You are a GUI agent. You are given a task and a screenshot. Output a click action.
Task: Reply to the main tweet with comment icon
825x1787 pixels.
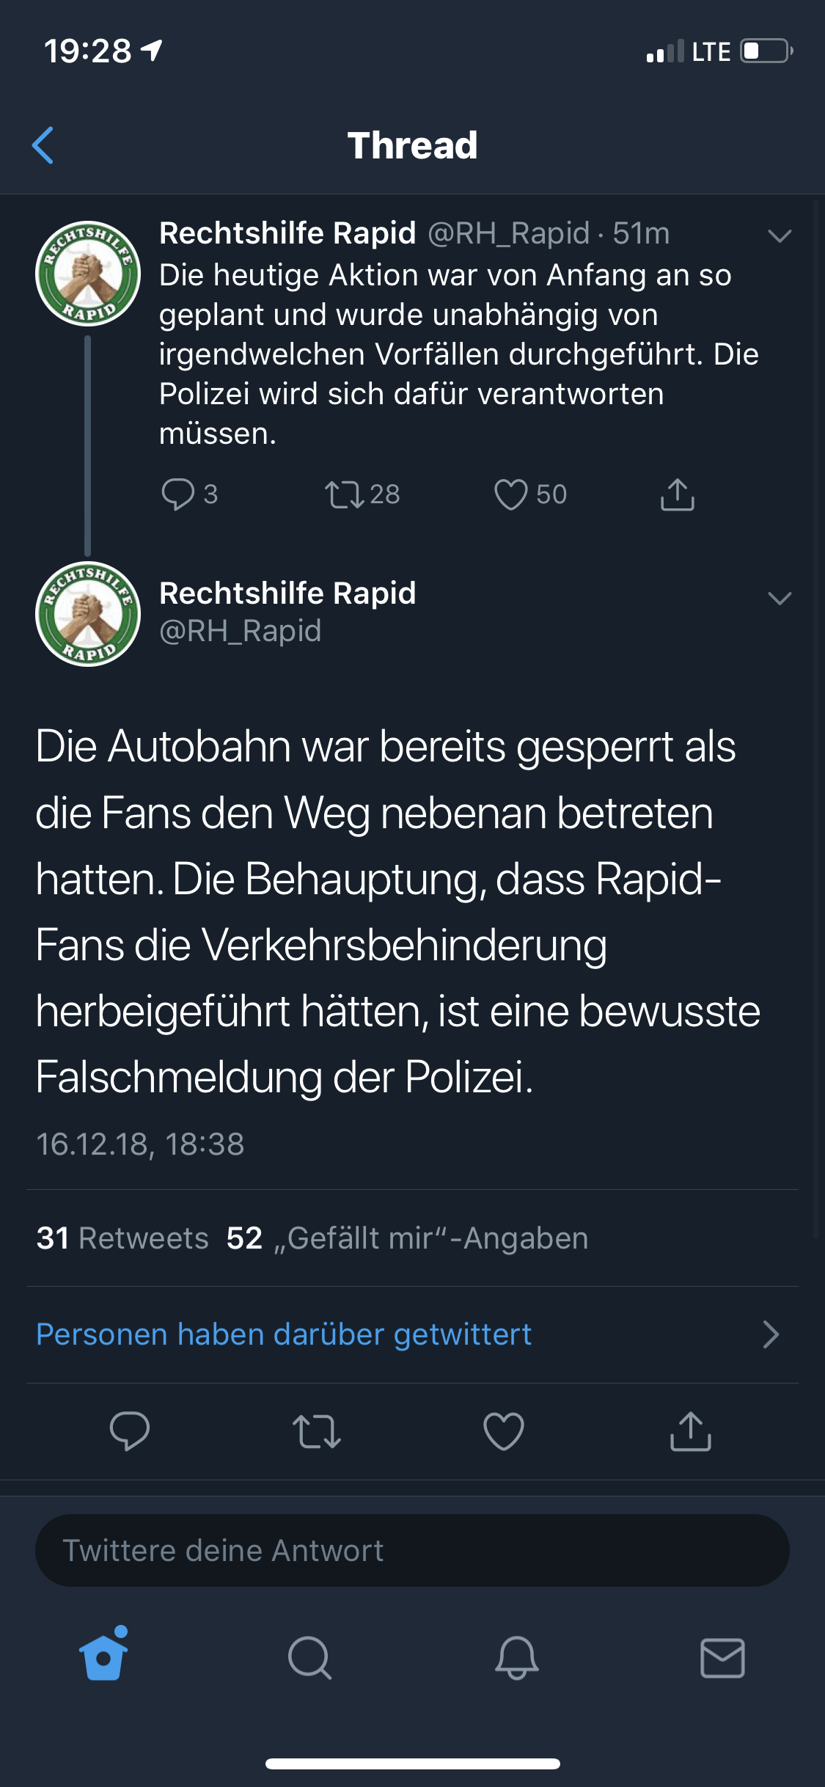[129, 1431]
